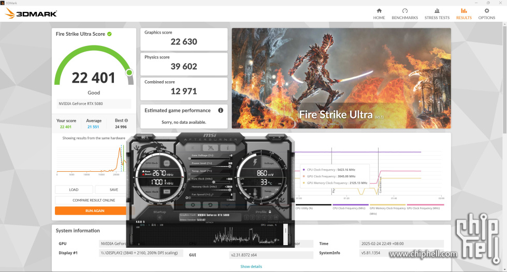Select Afterburner profile slot 3
507x272 pixels.
click(258, 217)
